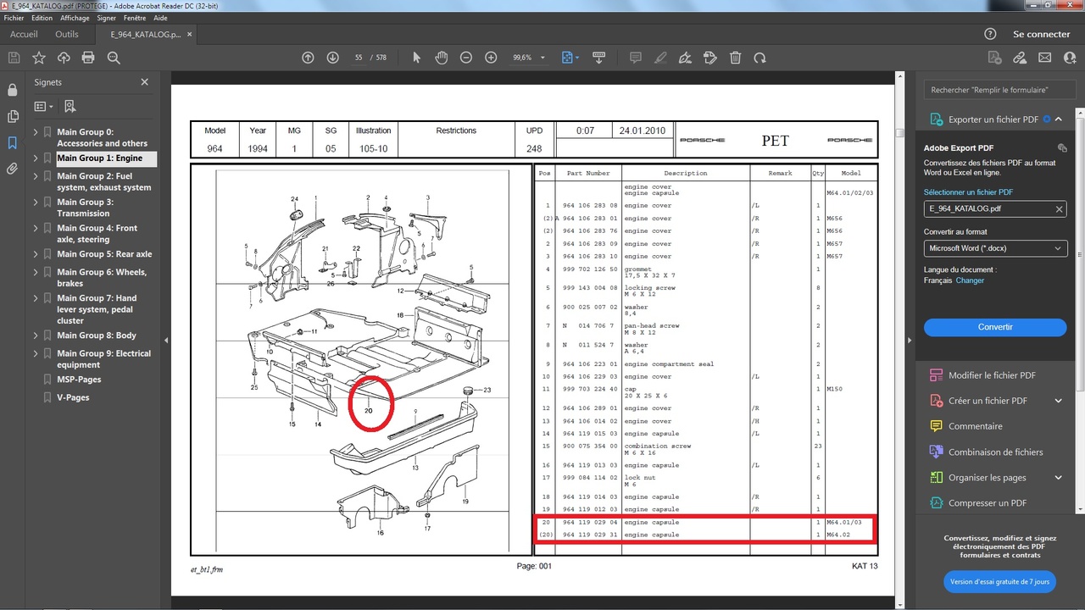Open Microsoft Word format dropdown

[x=995, y=248]
